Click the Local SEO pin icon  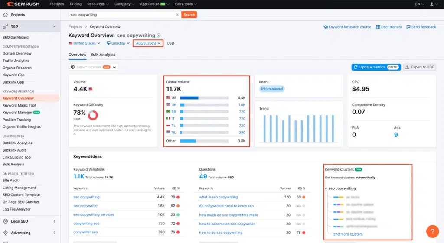5,221
